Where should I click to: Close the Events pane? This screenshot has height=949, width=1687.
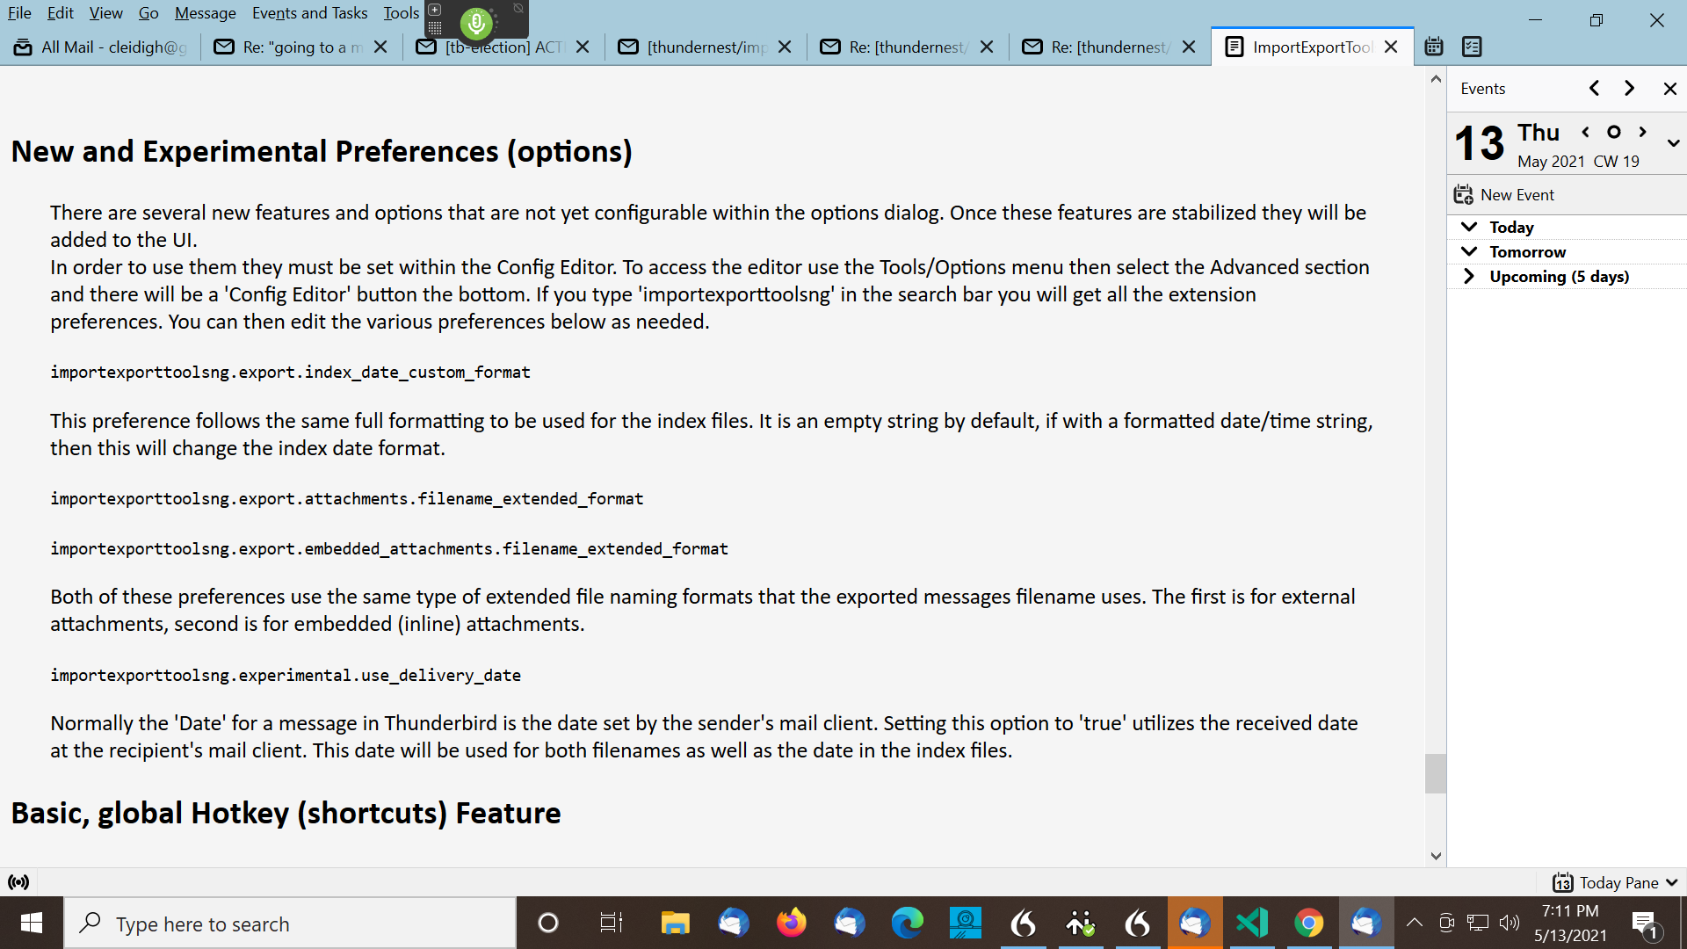1669,89
